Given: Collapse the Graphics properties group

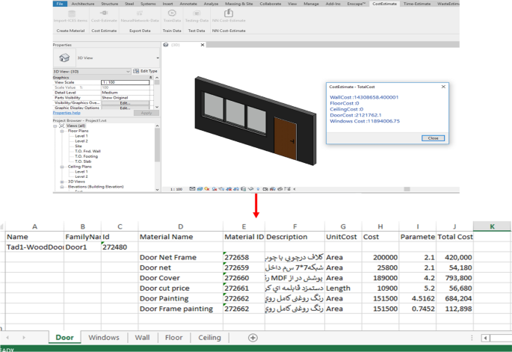Looking at the screenshot, I should [x=150, y=78].
